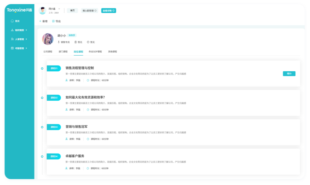
Task: Click the home icon in the sidebar
Action: [x=12, y=21]
